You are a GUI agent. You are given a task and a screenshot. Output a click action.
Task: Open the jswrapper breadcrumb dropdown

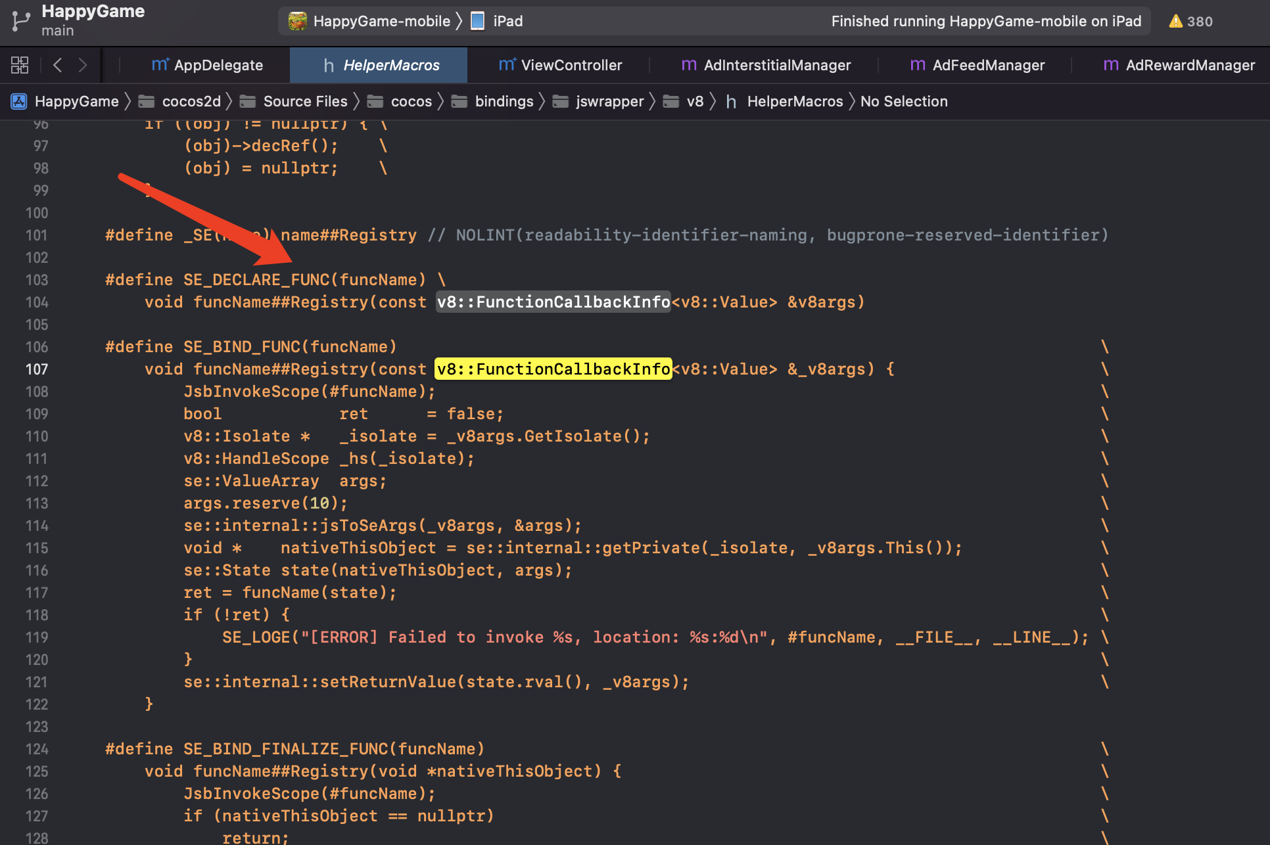click(609, 101)
